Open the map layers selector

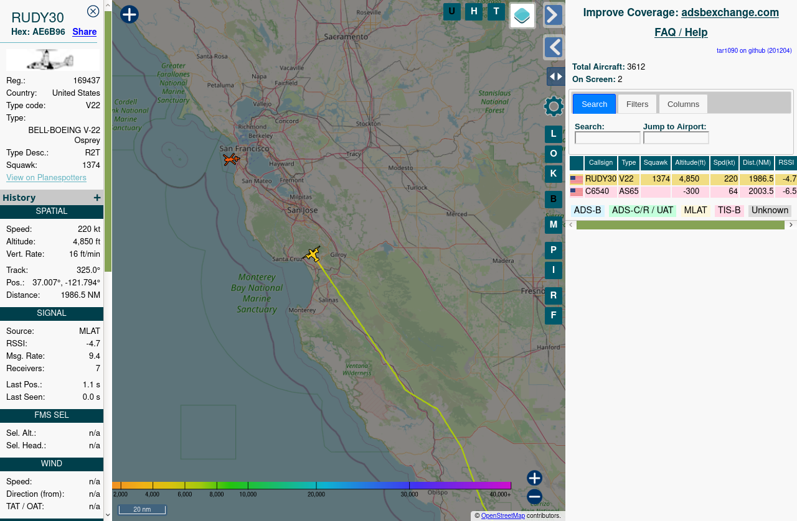pyautogui.click(x=522, y=16)
